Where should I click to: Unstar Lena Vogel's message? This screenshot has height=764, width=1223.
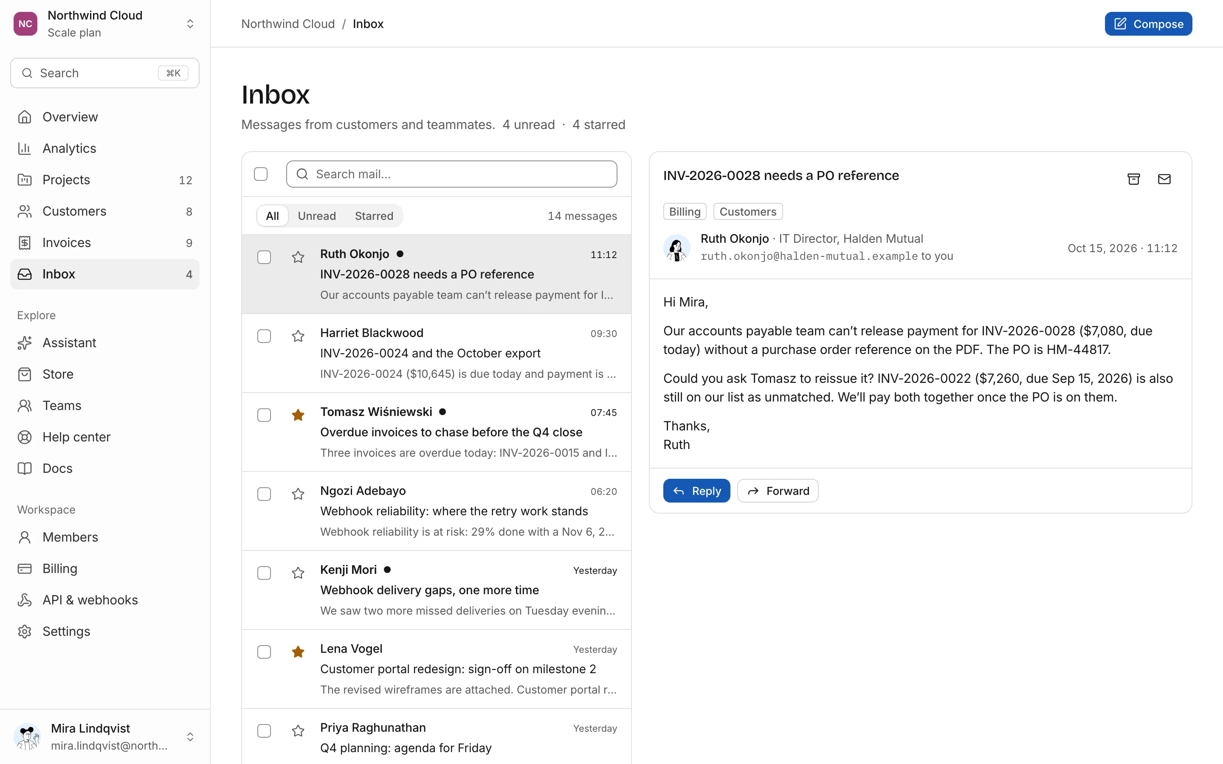coord(298,652)
